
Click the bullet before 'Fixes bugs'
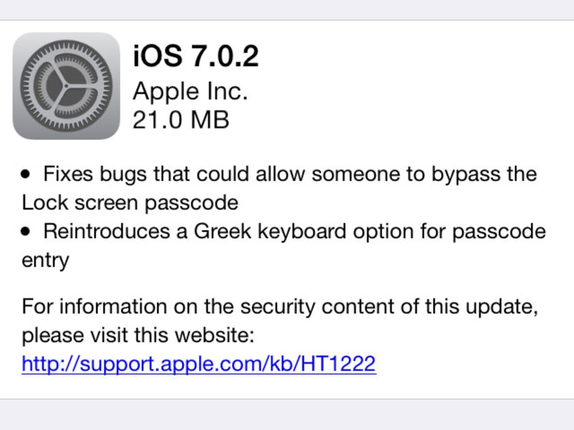tap(26, 175)
